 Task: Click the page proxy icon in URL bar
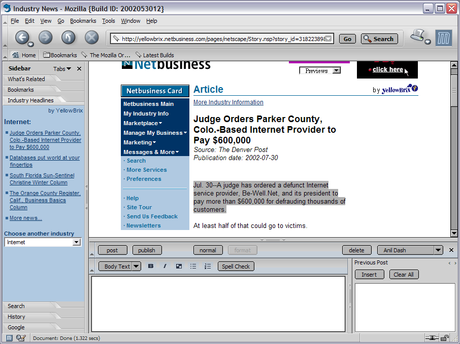[116, 39]
